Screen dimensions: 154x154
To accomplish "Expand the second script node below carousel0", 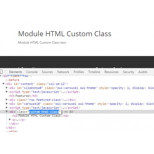I will pyautogui.click(x=7, y=107).
